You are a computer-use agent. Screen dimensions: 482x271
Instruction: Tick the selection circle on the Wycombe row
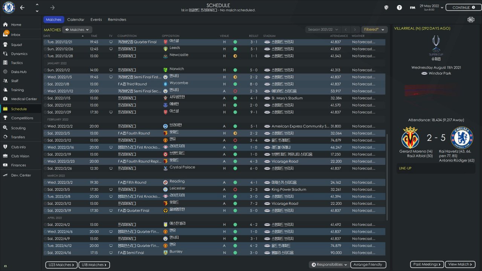point(46,84)
